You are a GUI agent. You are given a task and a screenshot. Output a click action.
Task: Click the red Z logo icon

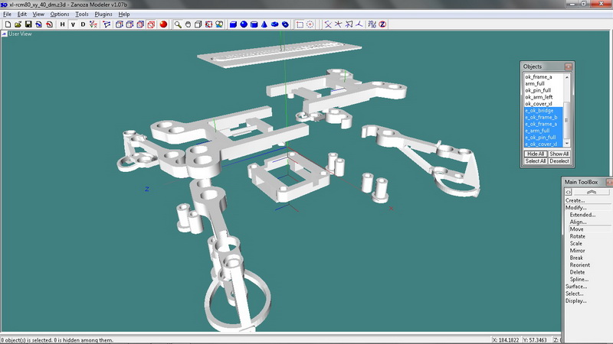pos(382,24)
